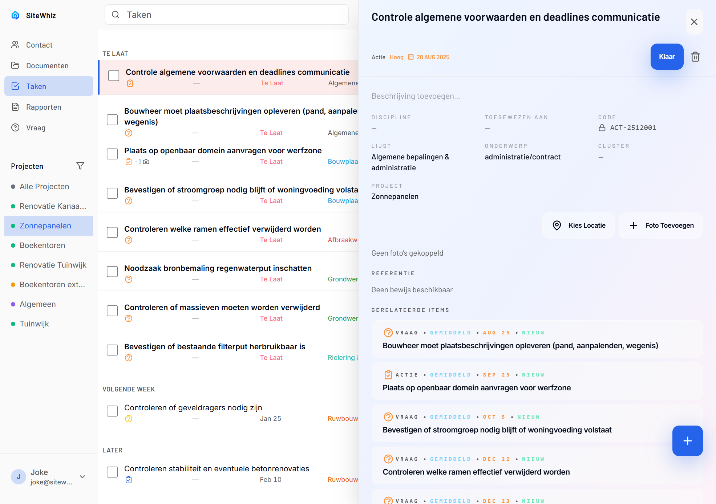
Task: Click the blue plus floating button
Action: tap(687, 440)
